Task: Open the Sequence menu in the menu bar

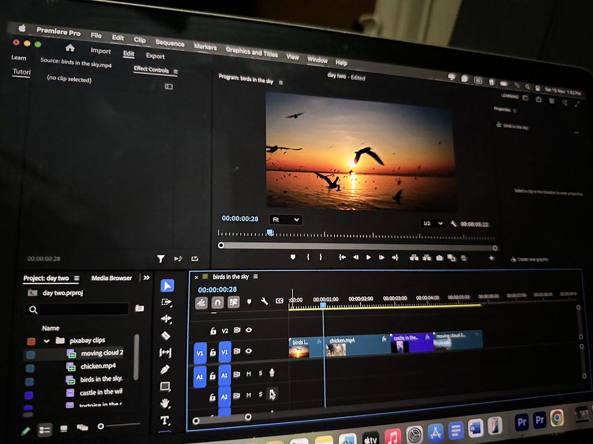Action: coord(169,43)
